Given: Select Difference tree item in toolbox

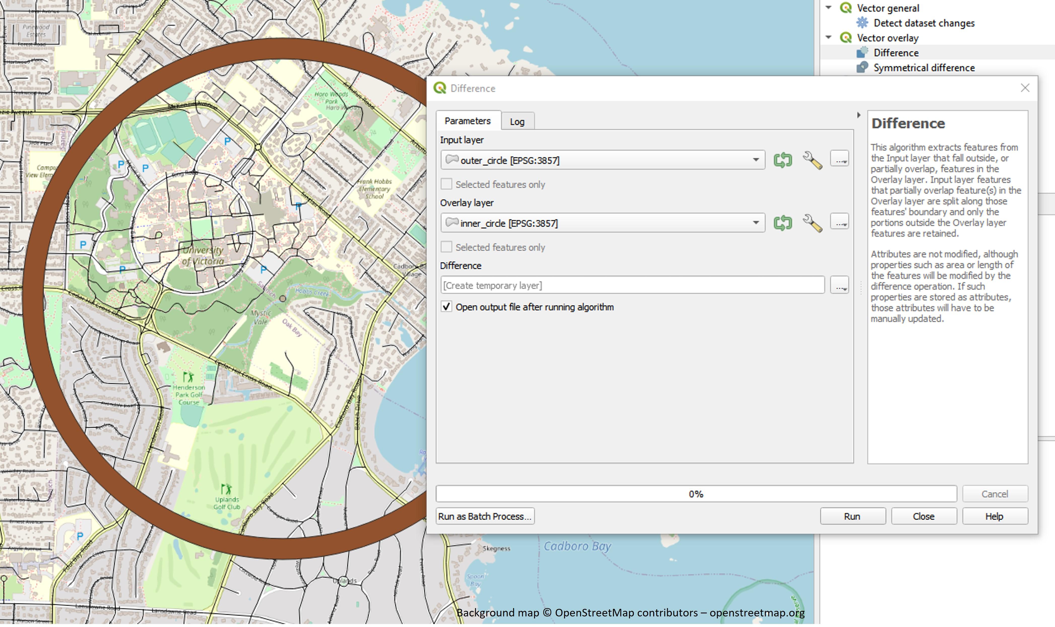Looking at the screenshot, I should click(x=896, y=53).
